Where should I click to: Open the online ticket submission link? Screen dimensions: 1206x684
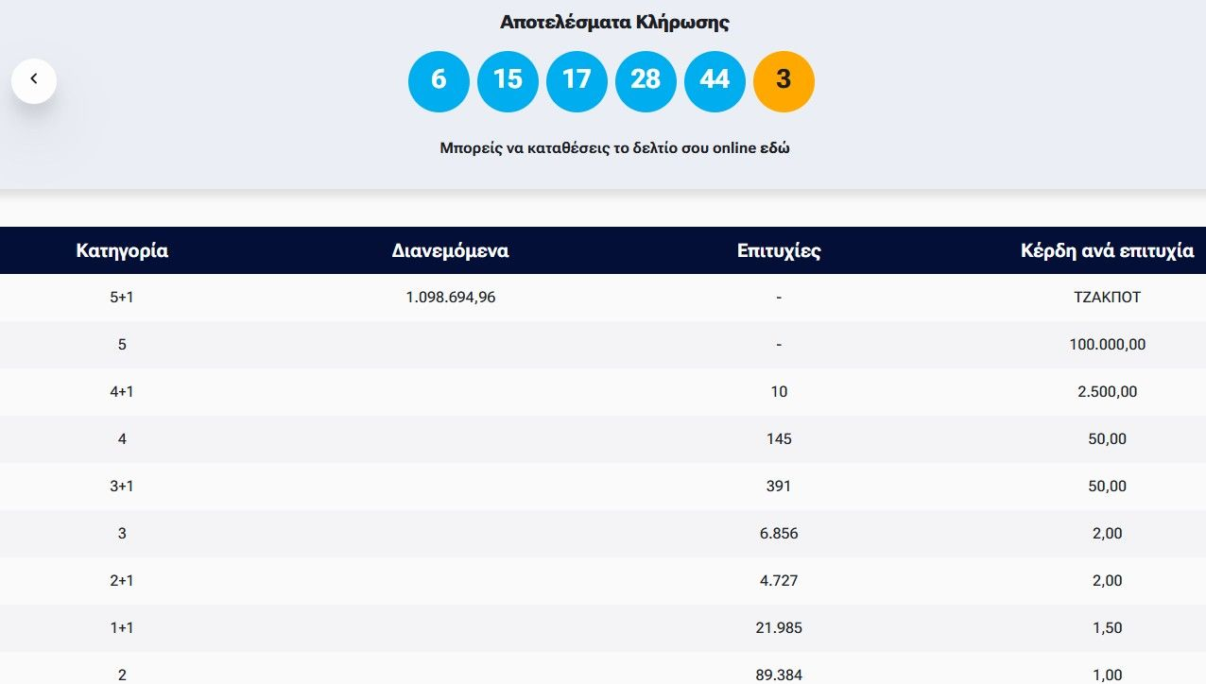pos(614,148)
